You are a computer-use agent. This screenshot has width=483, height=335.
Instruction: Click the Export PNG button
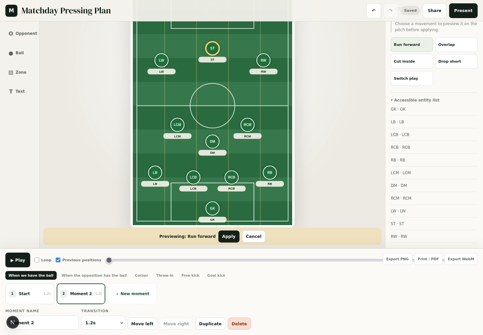(x=397, y=259)
